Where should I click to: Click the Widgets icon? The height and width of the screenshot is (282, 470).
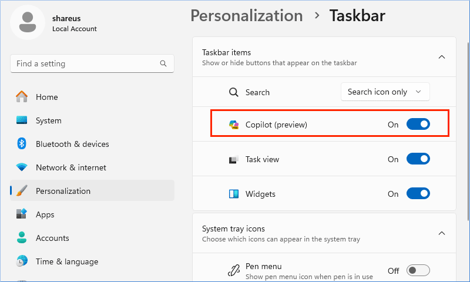pyautogui.click(x=233, y=194)
